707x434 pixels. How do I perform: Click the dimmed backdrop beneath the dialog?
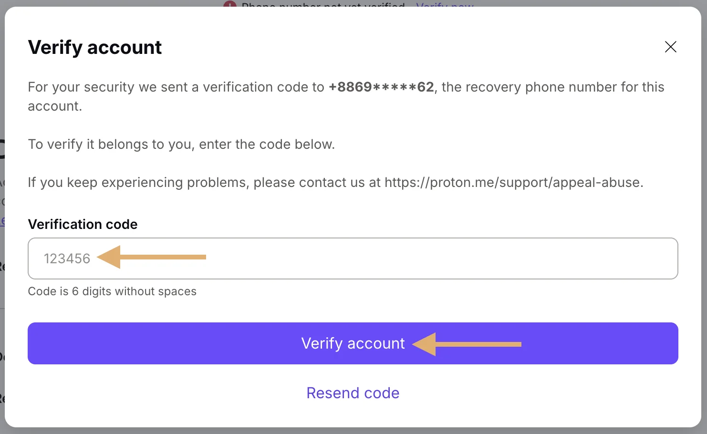(353, 431)
